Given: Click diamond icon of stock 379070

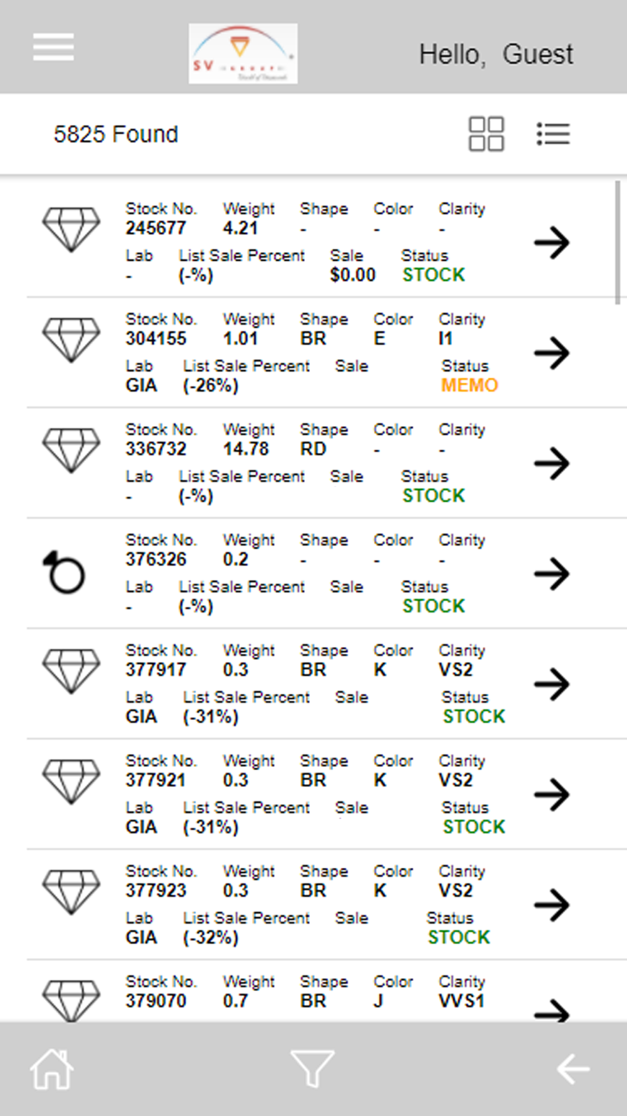Looking at the screenshot, I should pos(71,1001).
